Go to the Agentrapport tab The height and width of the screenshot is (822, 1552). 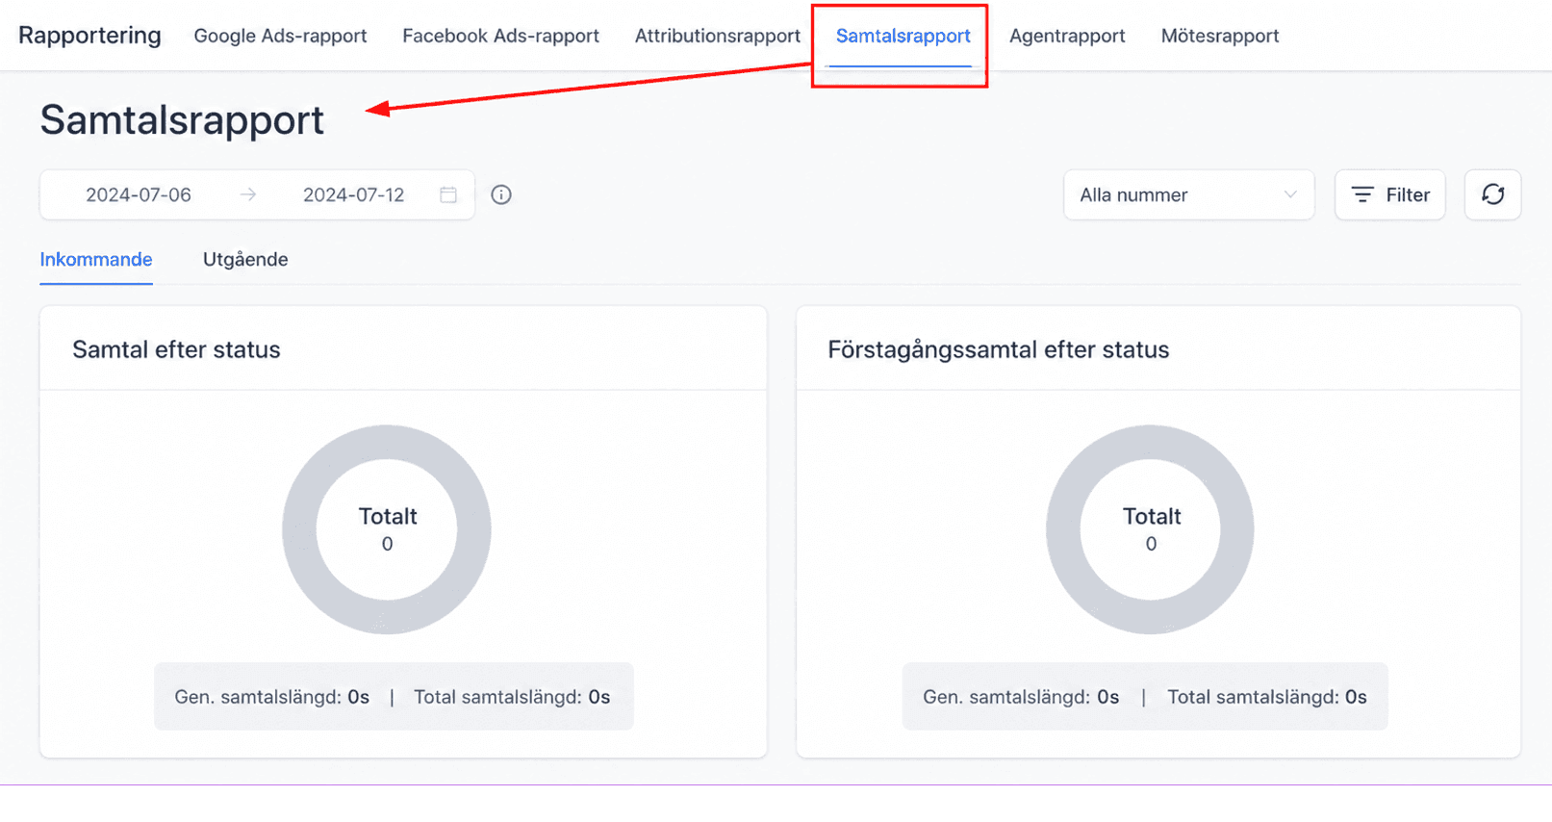1067,36
